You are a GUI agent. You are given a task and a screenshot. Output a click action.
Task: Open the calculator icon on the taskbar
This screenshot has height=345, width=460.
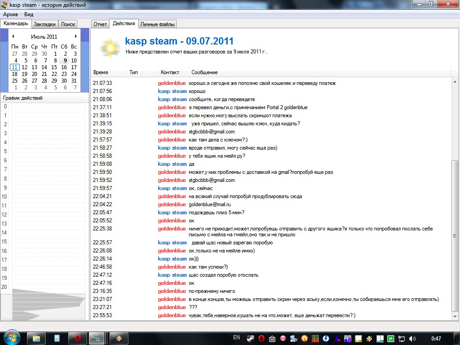[57, 338]
